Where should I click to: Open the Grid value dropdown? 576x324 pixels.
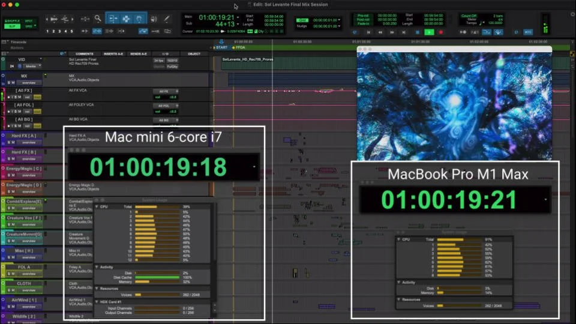[x=339, y=20]
